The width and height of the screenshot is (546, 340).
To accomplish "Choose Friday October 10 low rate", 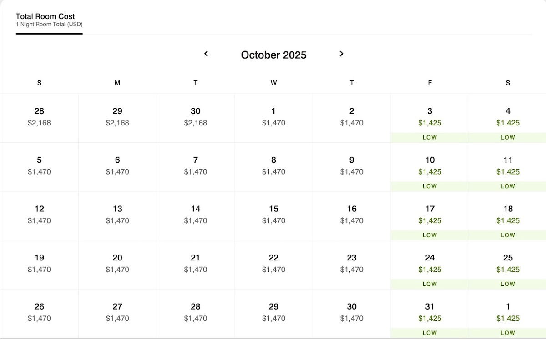I will coord(430,167).
